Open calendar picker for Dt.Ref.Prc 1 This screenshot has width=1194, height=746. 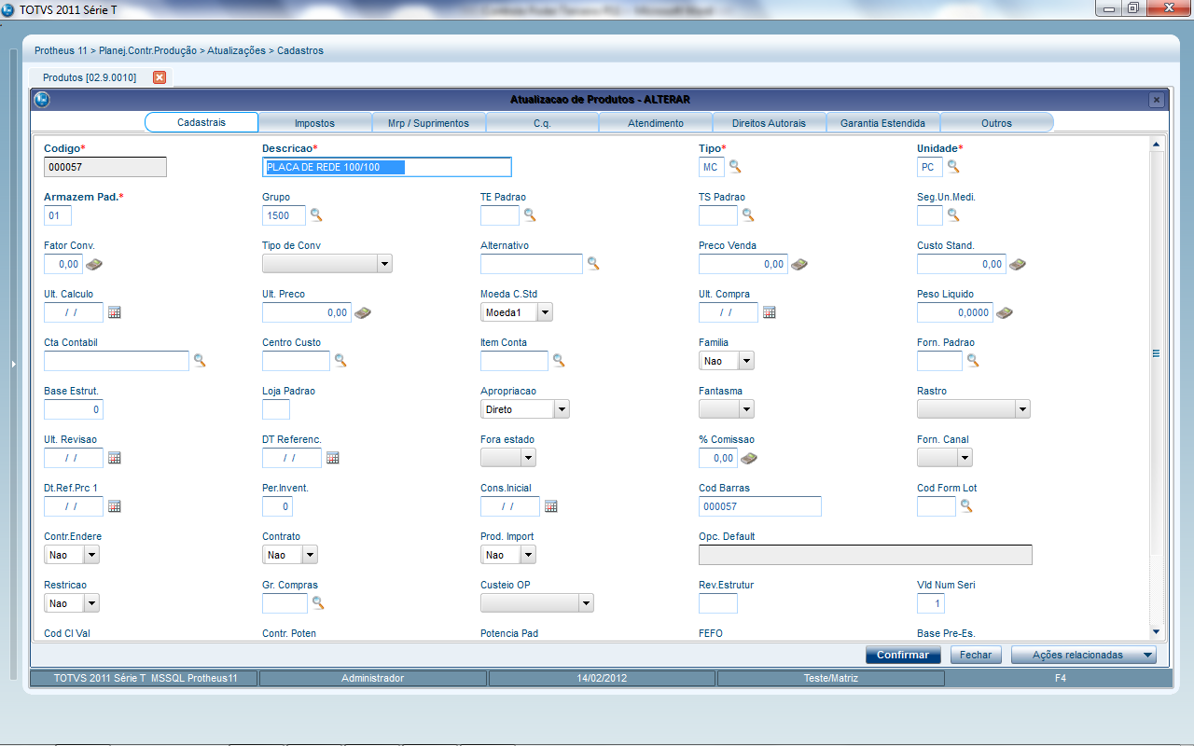tap(115, 506)
